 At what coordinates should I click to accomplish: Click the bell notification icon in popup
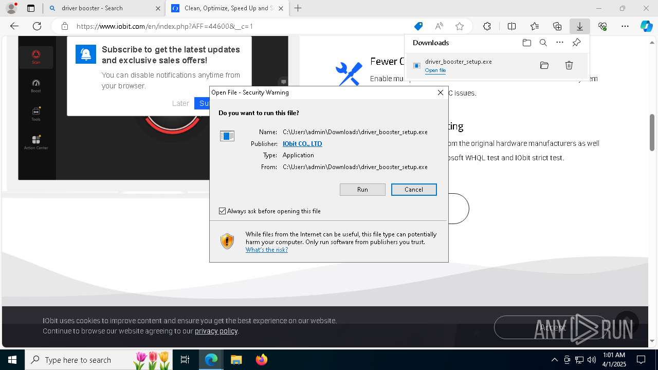tap(86, 54)
